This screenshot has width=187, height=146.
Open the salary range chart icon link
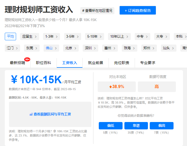(31, 114)
